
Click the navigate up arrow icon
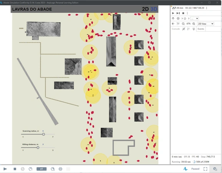pos(173,18)
